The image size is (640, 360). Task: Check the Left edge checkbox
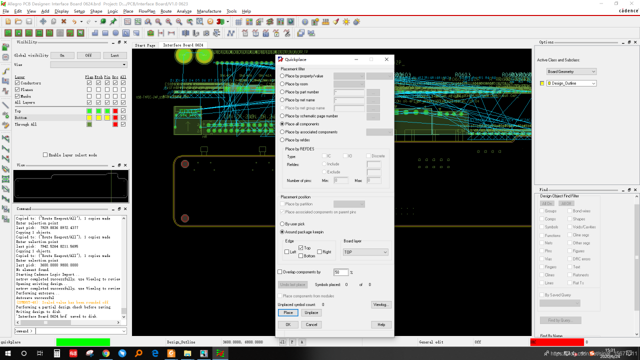(287, 252)
